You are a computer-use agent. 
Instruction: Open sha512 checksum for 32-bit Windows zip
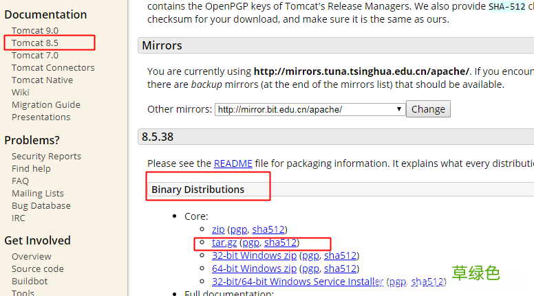click(x=340, y=255)
